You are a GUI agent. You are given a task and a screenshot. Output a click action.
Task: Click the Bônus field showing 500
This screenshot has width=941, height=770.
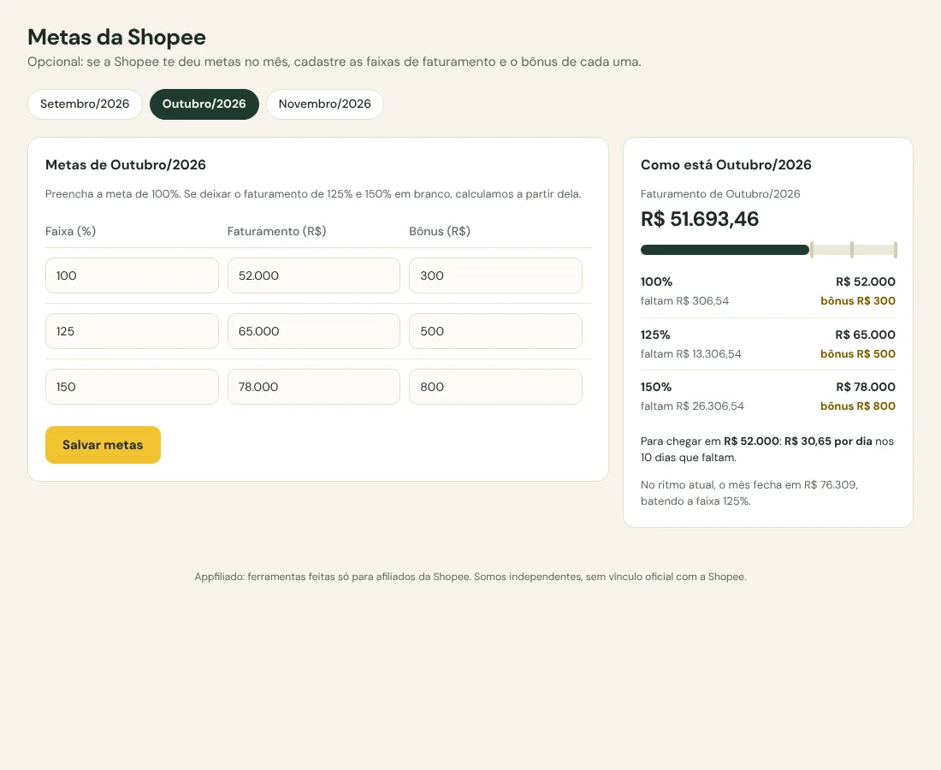pos(495,331)
